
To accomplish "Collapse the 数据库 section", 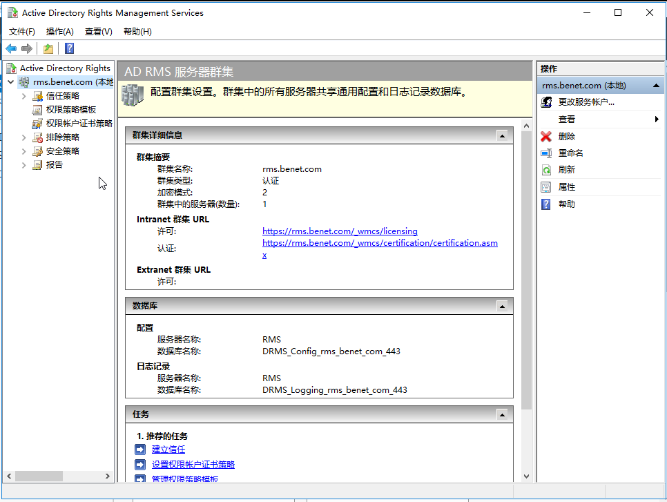I will pyautogui.click(x=503, y=307).
